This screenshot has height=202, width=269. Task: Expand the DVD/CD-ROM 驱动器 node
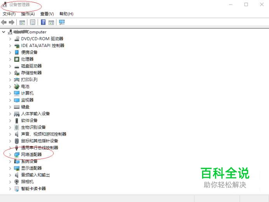coord(10,39)
